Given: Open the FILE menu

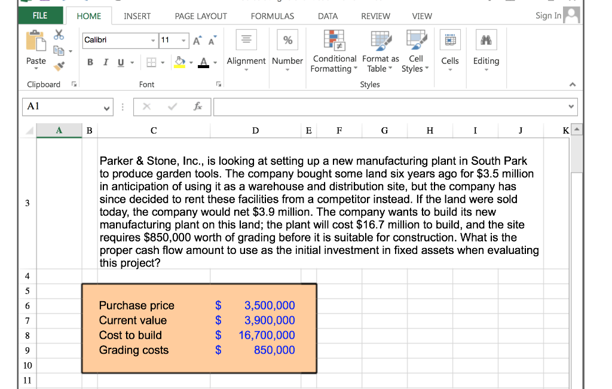Looking at the screenshot, I should [39, 14].
